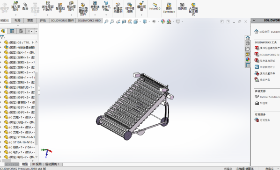Switch to the 草图 (Sketch) tab
Viewport: 280px width, 170px height.
30,21
